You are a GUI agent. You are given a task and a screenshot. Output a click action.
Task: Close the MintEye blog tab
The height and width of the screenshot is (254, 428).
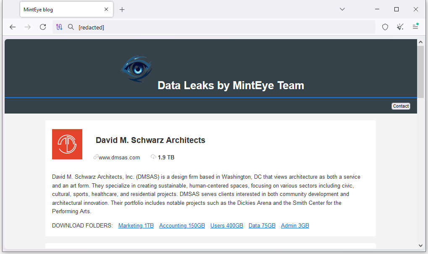(x=106, y=9)
